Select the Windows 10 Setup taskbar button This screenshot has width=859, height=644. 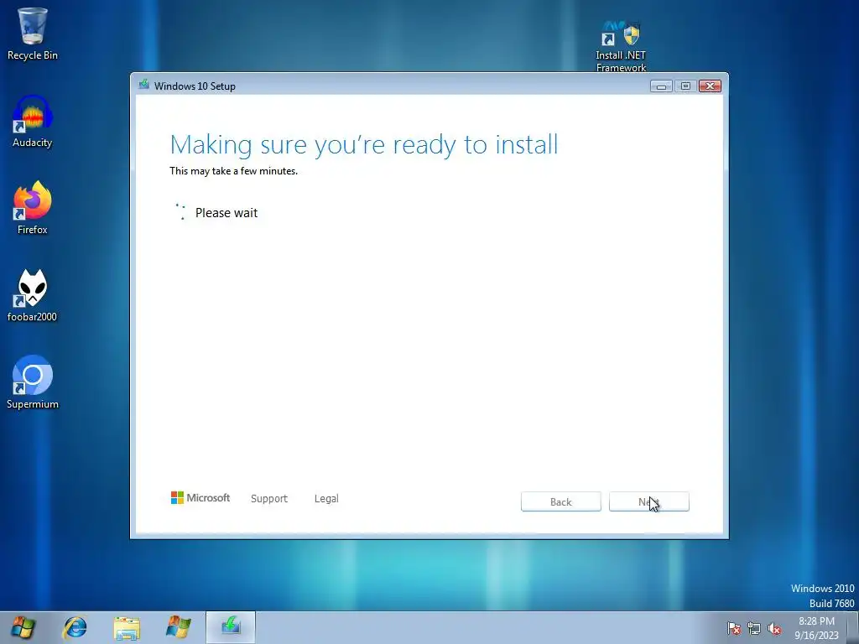pyautogui.click(x=231, y=627)
